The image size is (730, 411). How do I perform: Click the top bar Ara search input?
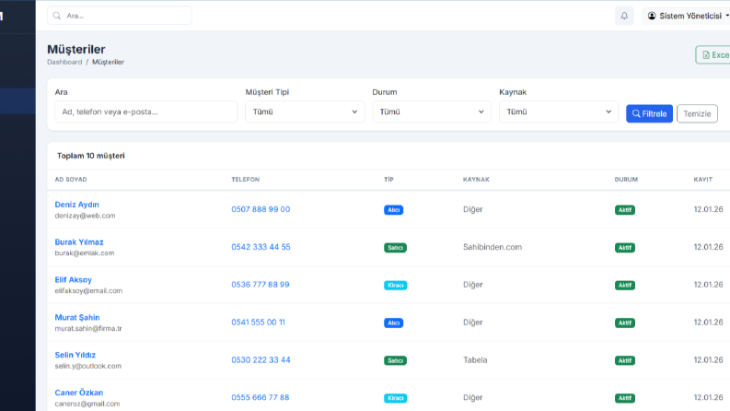120,16
